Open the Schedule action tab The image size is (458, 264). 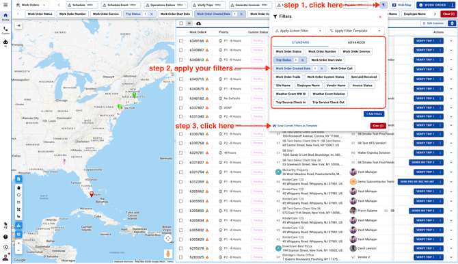82,5
